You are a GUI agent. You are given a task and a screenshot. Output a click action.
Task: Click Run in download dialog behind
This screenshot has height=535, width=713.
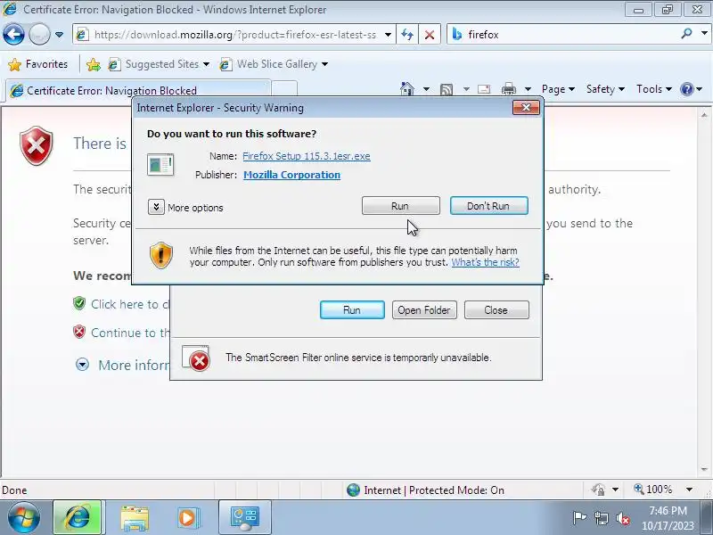pyautogui.click(x=352, y=309)
